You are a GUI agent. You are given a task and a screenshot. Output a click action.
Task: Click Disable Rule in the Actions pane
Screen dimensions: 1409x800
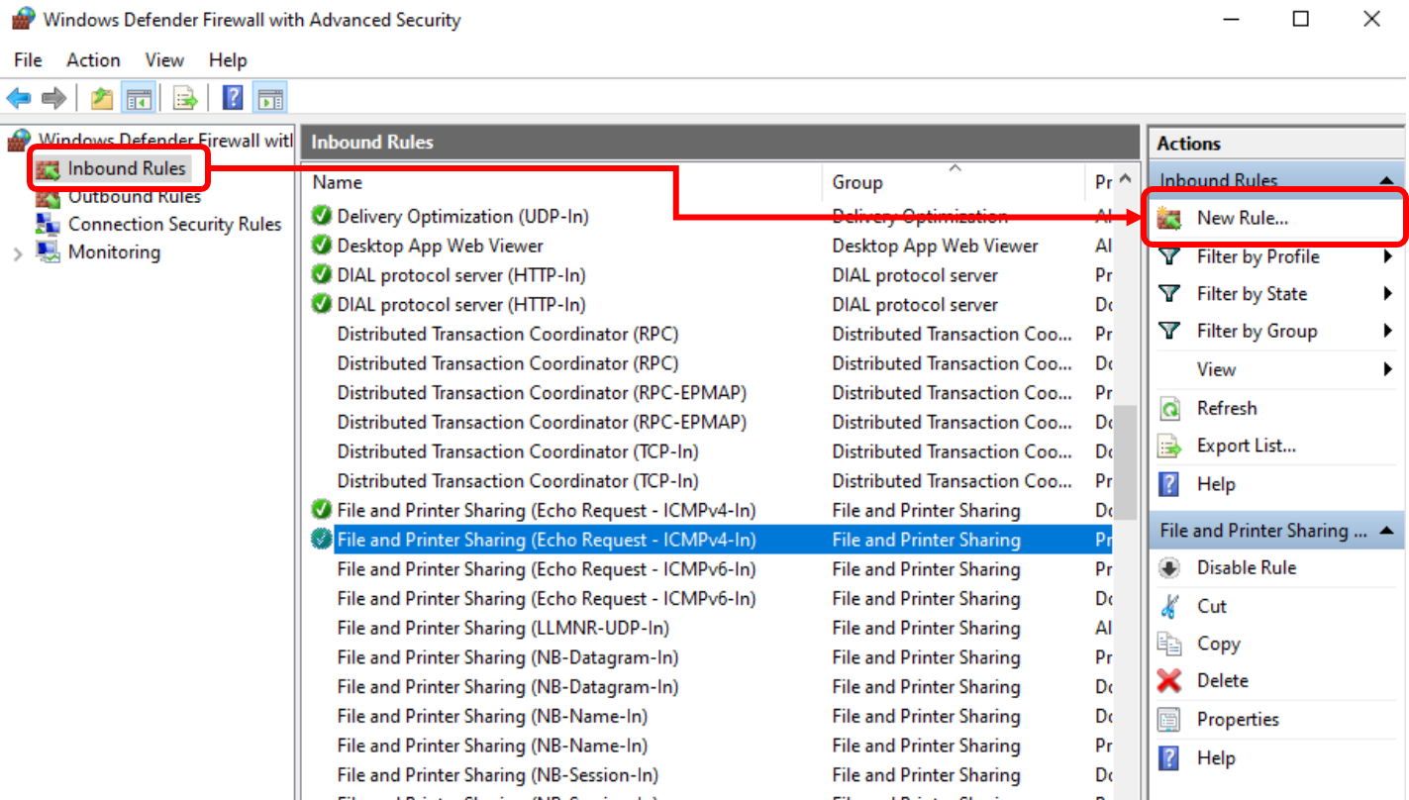pyautogui.click(x=1247, y=568)
